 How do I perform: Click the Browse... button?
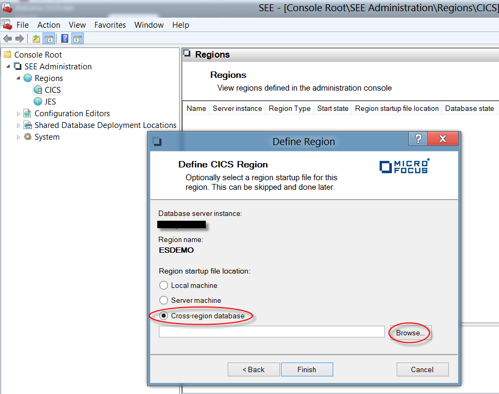pos(411,333)
